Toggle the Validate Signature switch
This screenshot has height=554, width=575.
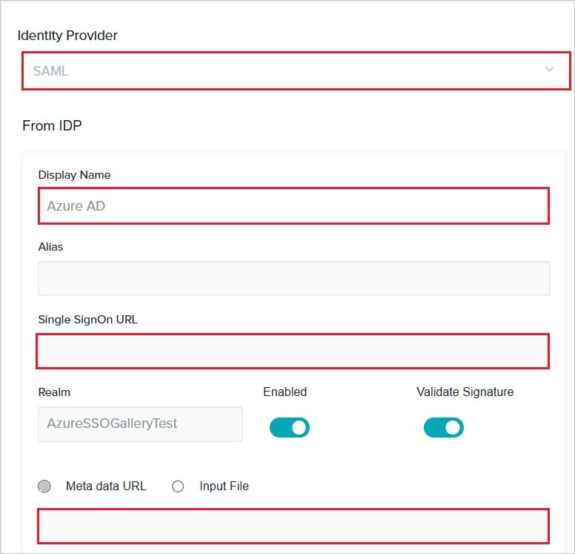click(444, 428)
